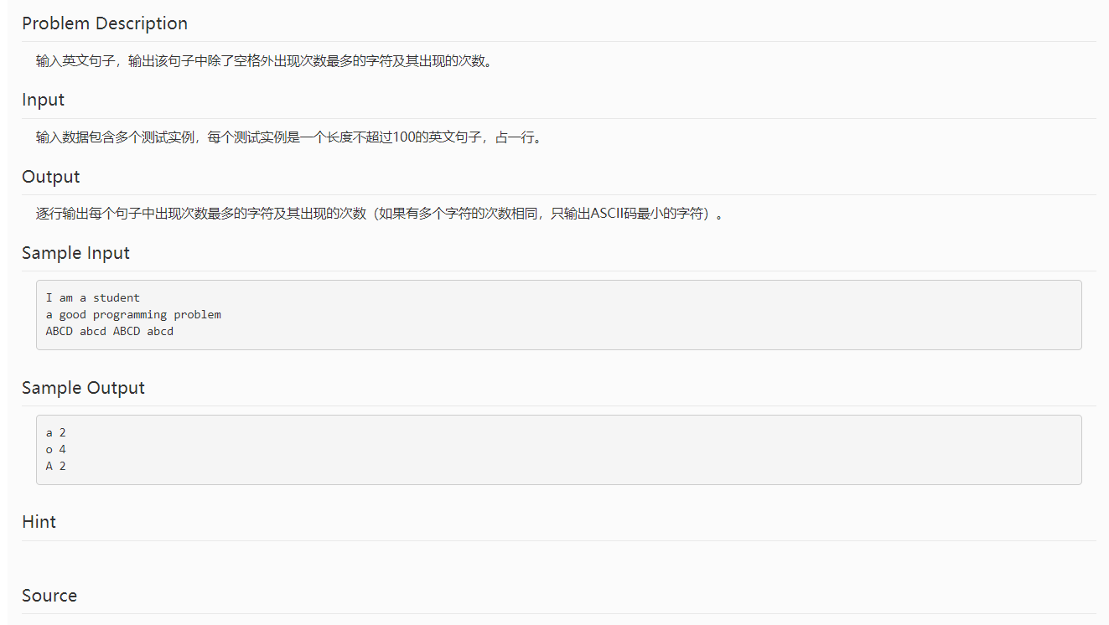Click the line 'a good programming problem'
This screenshot has height=625, width=1109.
tap(133, 314)
